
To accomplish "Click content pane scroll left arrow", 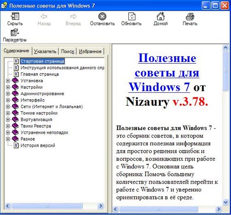I will pos(115,209).
